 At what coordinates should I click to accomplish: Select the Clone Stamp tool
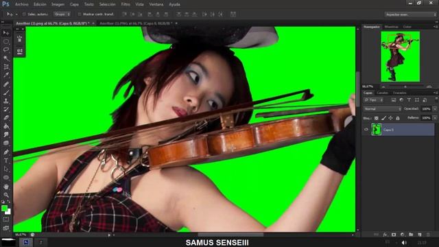[6, 101]
